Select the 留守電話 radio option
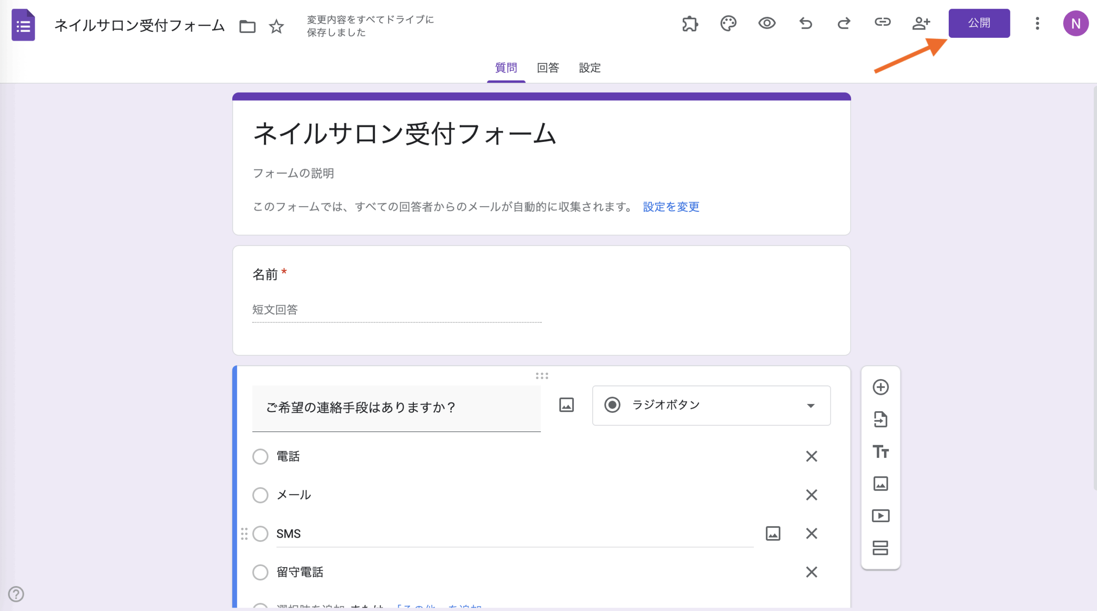The image size is (1097, 611). (260, 572)
